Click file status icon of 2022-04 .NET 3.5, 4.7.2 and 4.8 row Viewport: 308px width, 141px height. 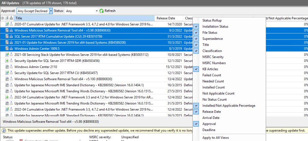click(x=7, y=109)
